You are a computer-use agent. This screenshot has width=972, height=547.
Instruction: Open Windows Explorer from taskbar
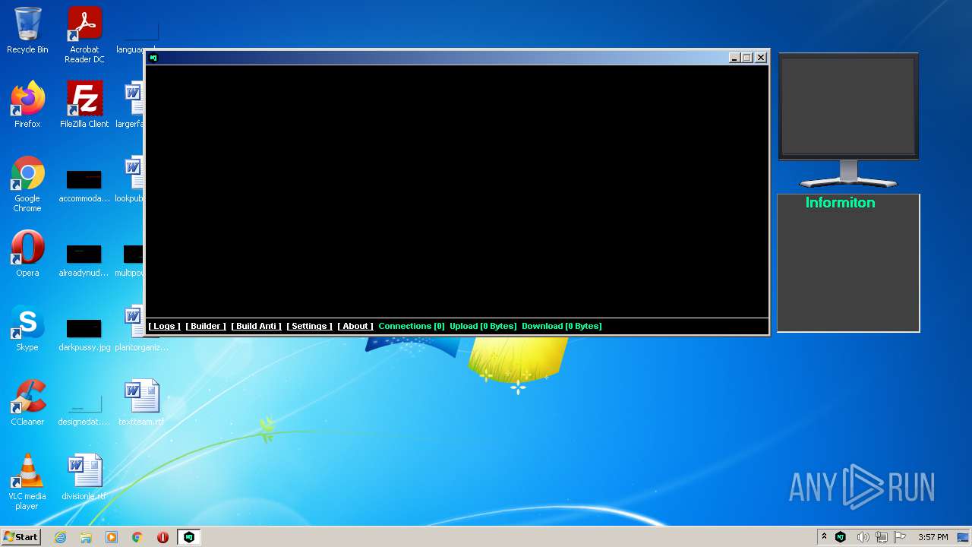pos(86,537)
